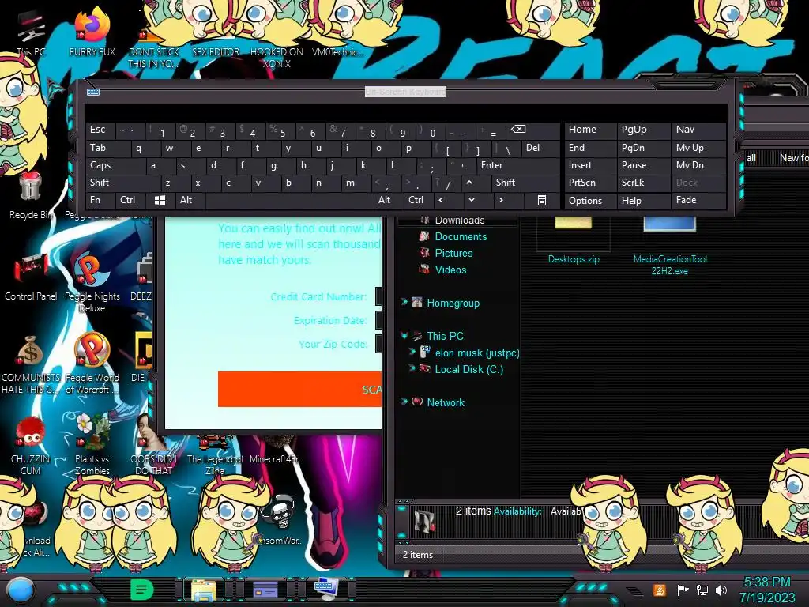The height and width of the screenshot is (607, 809).
Task: Select the MediaCreationTool22H2.exe file
Action: 670,245
